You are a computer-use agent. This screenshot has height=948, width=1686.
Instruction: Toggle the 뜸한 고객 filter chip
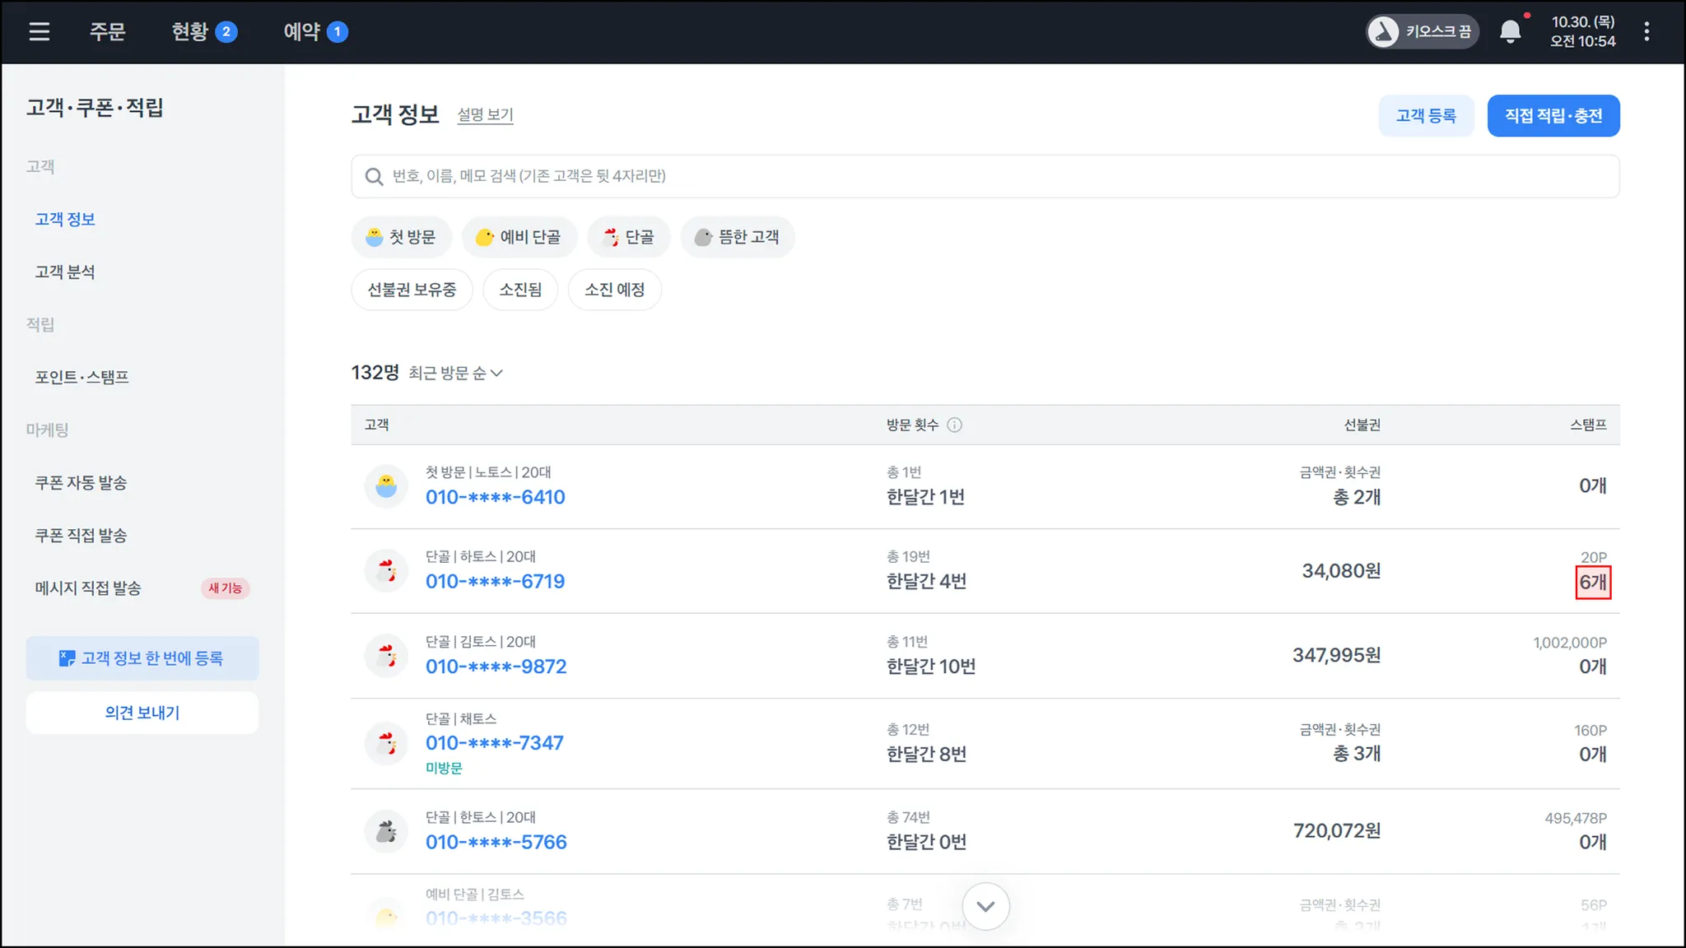pos(737,237)
